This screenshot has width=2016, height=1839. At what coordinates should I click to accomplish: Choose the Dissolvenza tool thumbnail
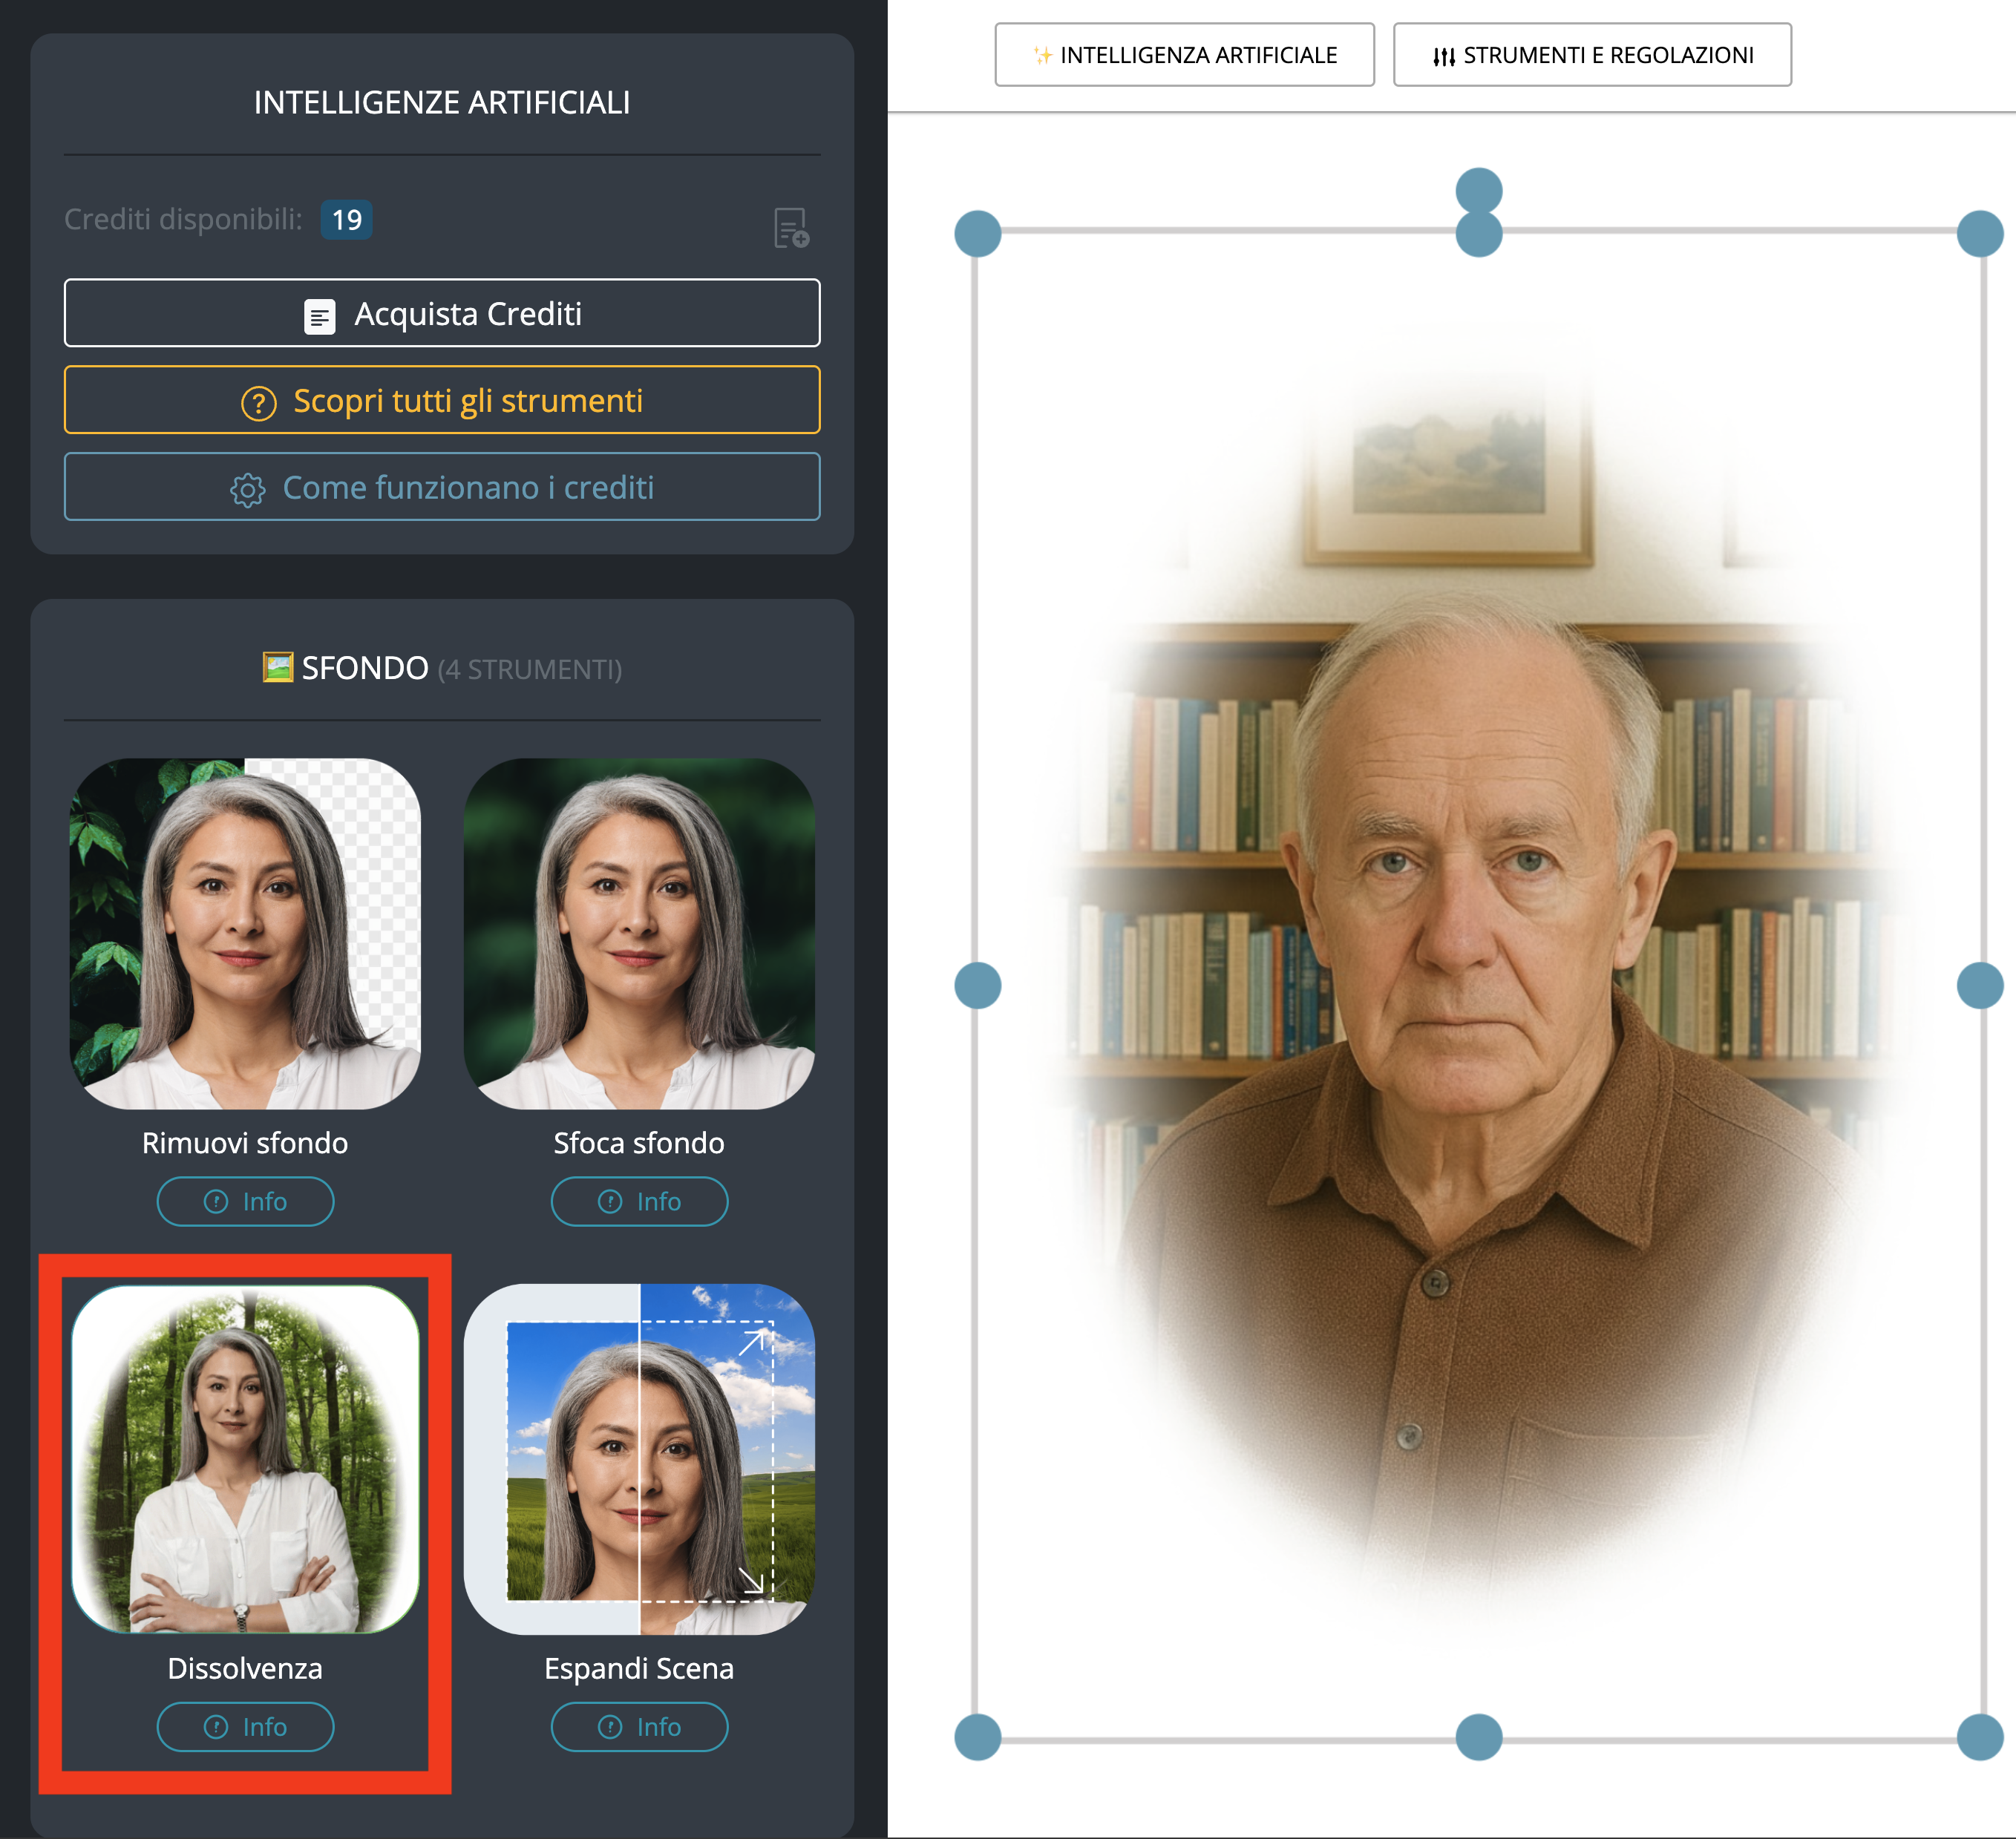tap(245, 1459)
